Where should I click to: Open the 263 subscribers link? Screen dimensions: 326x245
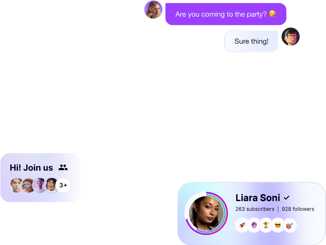click(x=255, y=209)
